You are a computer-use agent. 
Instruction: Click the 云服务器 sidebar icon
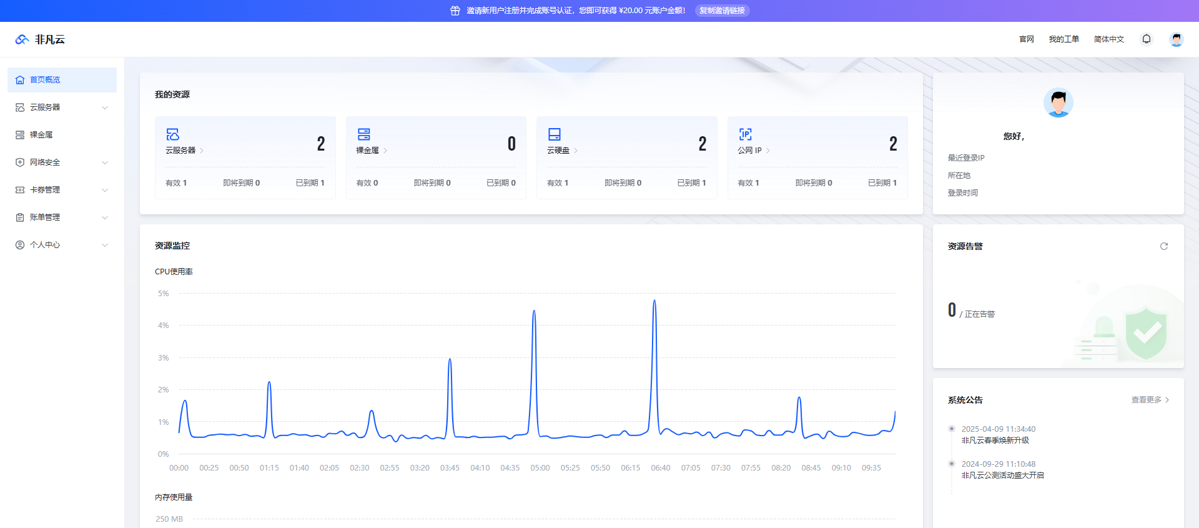(20, 107)
